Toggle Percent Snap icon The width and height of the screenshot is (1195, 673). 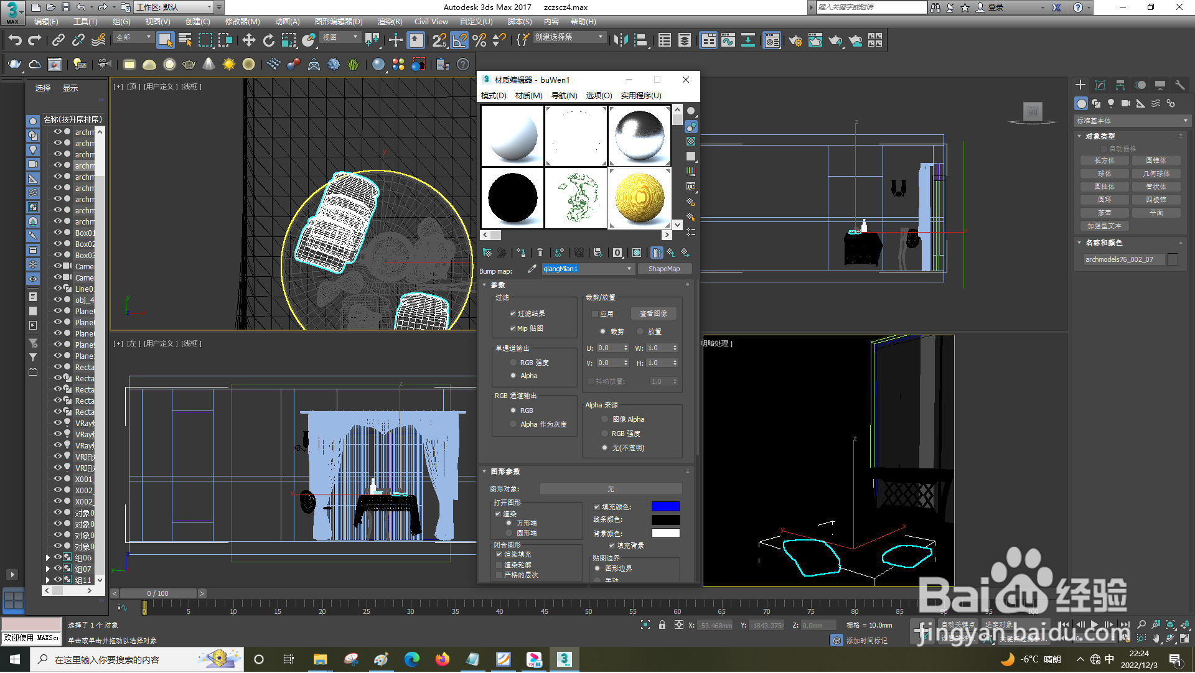(x=479, y=40)
